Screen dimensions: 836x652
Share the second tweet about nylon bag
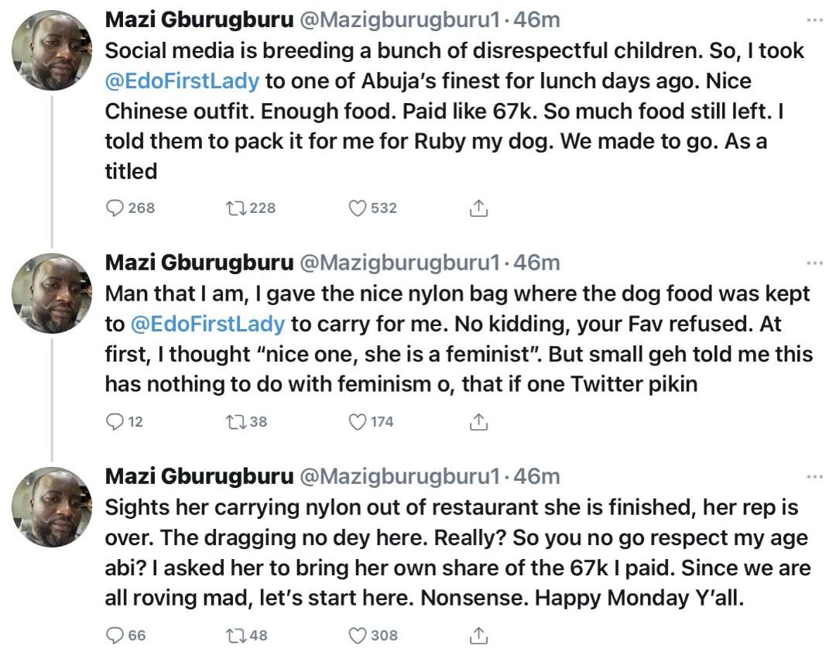point(478,422)
